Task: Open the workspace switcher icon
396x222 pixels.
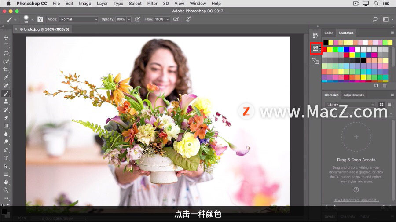Action: tap(385, 19)
